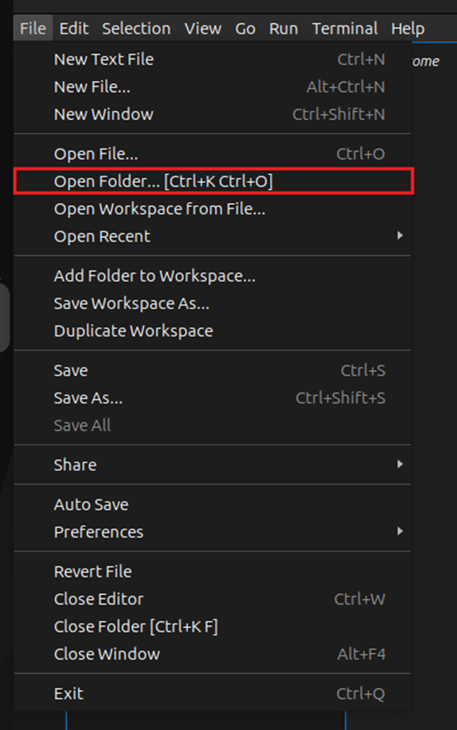Image resolution: width=457 pixels, height=730 pixels.
Task: Expand the Preferences submenu
Action: coord(98,532)
